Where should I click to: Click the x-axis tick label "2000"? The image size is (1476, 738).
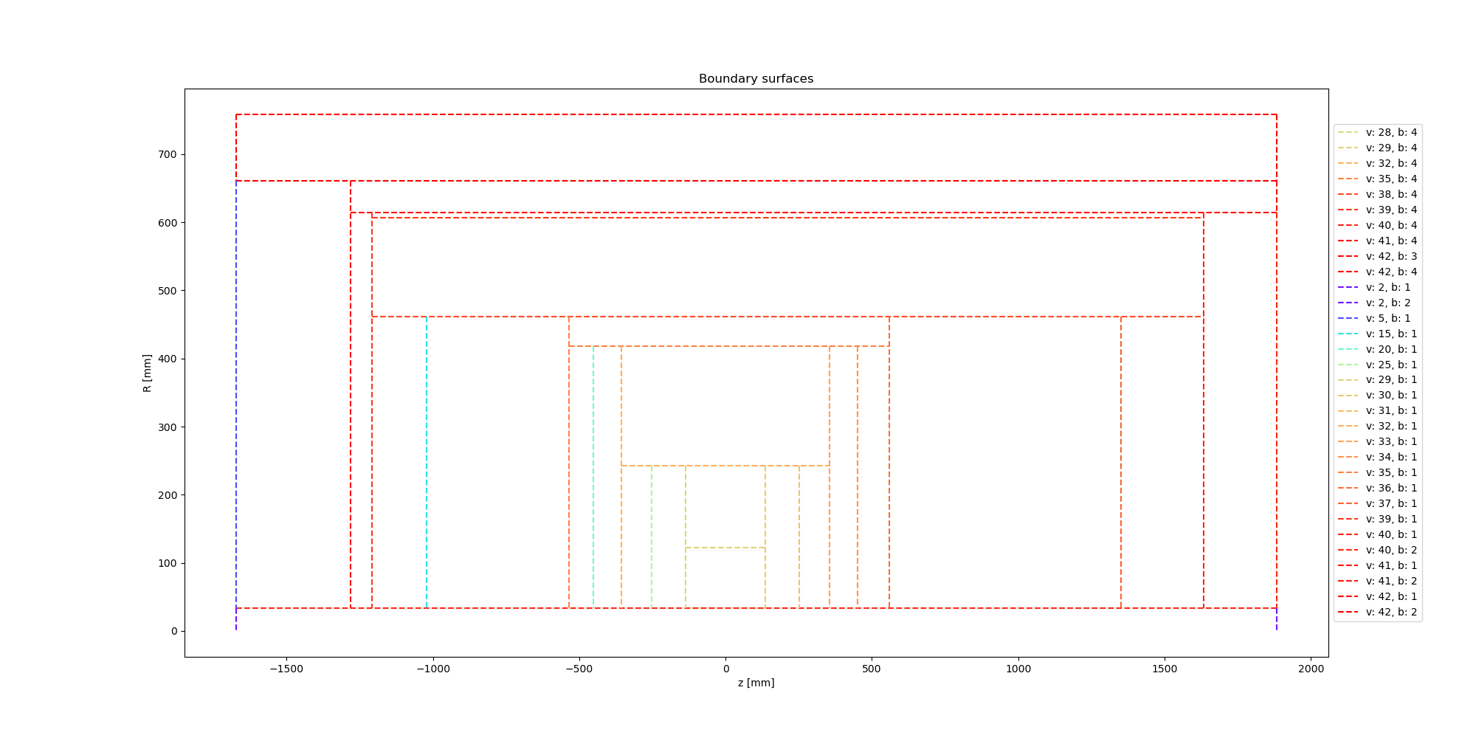(x=1311, y=669)
